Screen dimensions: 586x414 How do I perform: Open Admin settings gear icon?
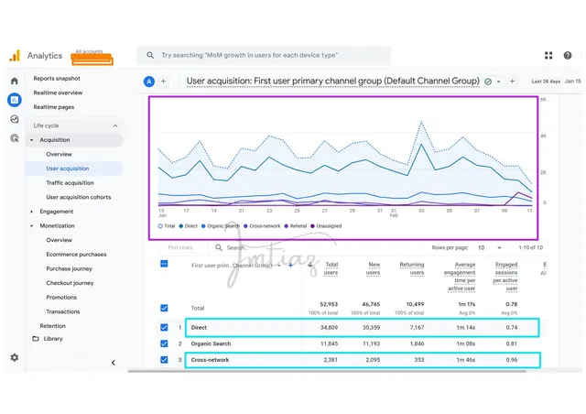[x=15, y=357]
